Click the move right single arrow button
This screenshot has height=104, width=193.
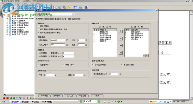point(121,31)
